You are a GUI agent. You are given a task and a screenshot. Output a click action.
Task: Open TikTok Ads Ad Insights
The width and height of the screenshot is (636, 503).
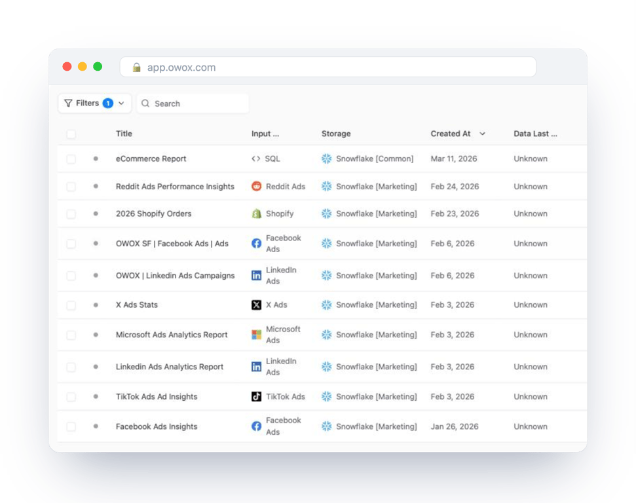click(x=157, y=396)
